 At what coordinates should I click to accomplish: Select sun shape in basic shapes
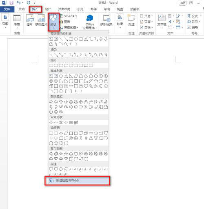pyautogui.click(x=96, y=86)
